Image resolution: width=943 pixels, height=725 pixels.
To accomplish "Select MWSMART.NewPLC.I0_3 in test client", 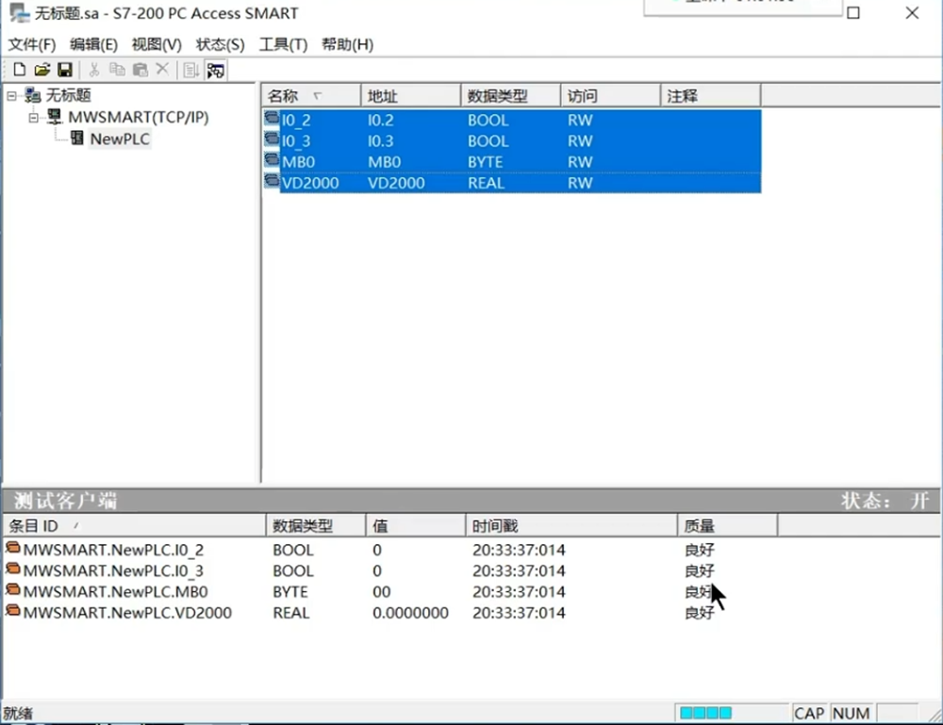I will (113, 570).
